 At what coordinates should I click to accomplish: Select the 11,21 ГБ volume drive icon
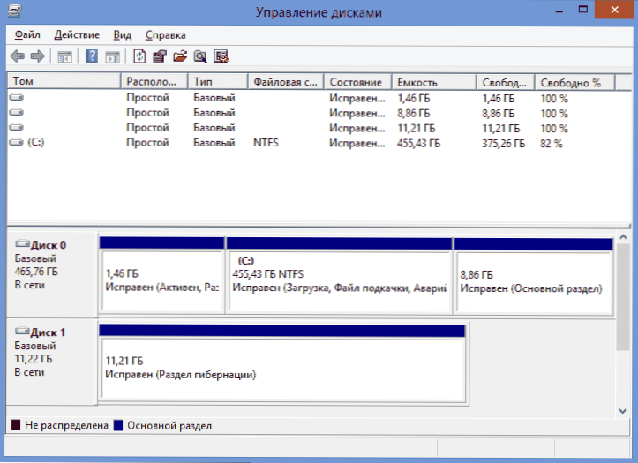point(17,127)
